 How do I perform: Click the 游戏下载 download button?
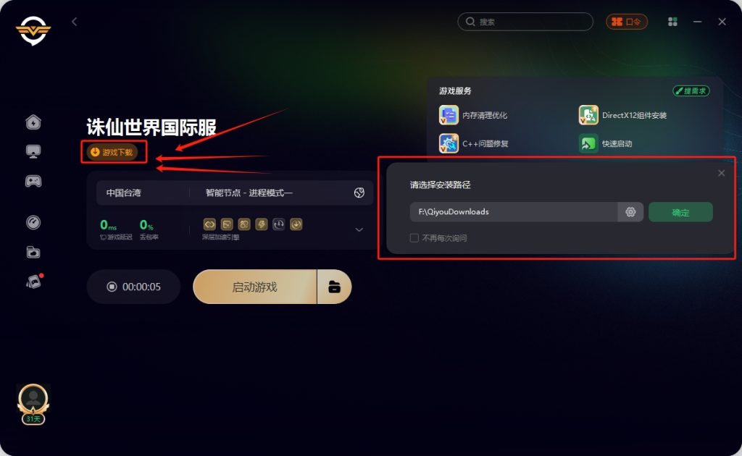click(112, 152)
